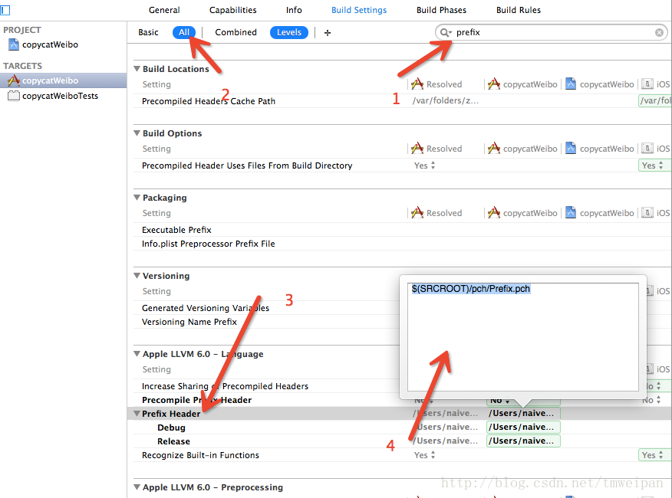This screenshot has width=672, height=498.
Task: Click project column icon in Packaging
Action: click(571, 212)
